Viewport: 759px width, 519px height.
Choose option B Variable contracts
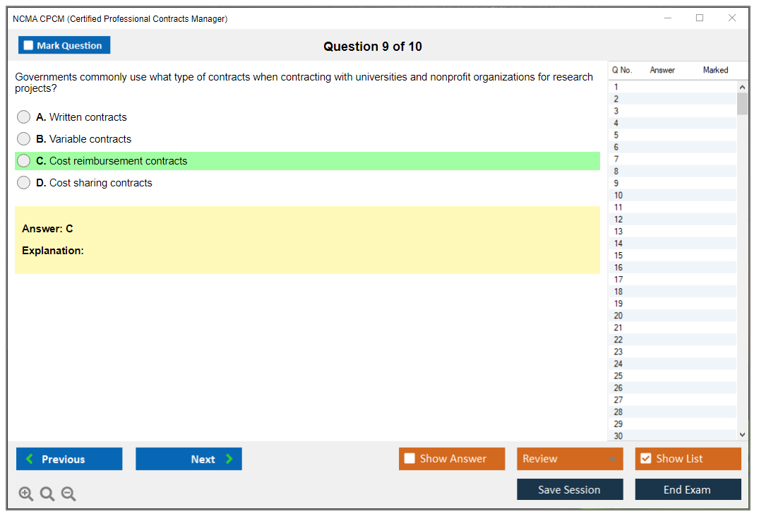click(24, 139)
